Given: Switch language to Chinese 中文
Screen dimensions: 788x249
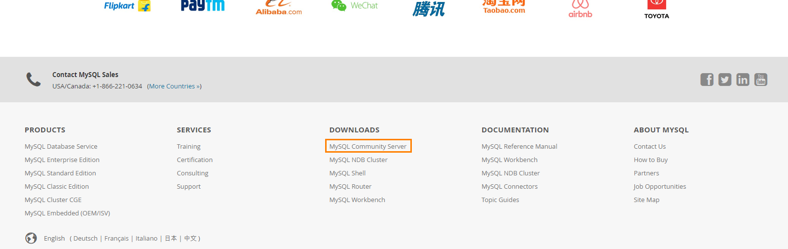Looking at the screenshot, I should click(x=190, y=238).
